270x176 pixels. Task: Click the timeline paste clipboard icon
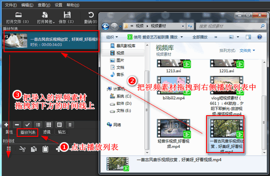click(x=45, y=149)
